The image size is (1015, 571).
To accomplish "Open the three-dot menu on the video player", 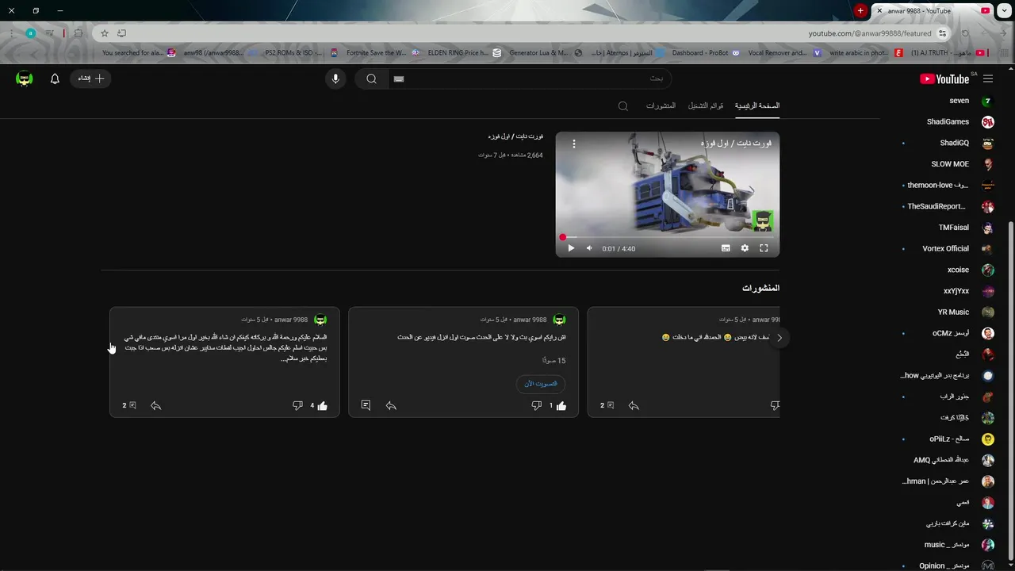I will point(574,144).
